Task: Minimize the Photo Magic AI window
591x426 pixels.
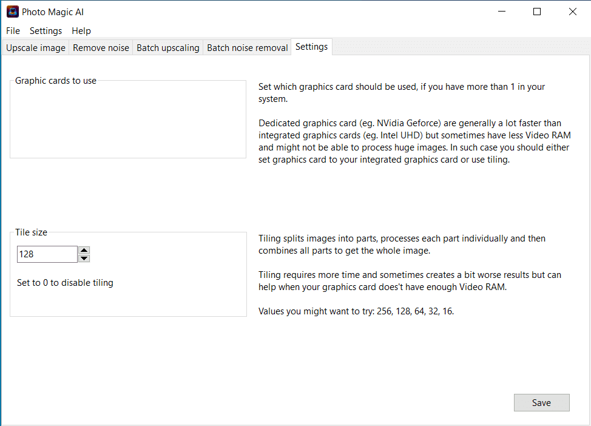Action: tap(502, 12)
